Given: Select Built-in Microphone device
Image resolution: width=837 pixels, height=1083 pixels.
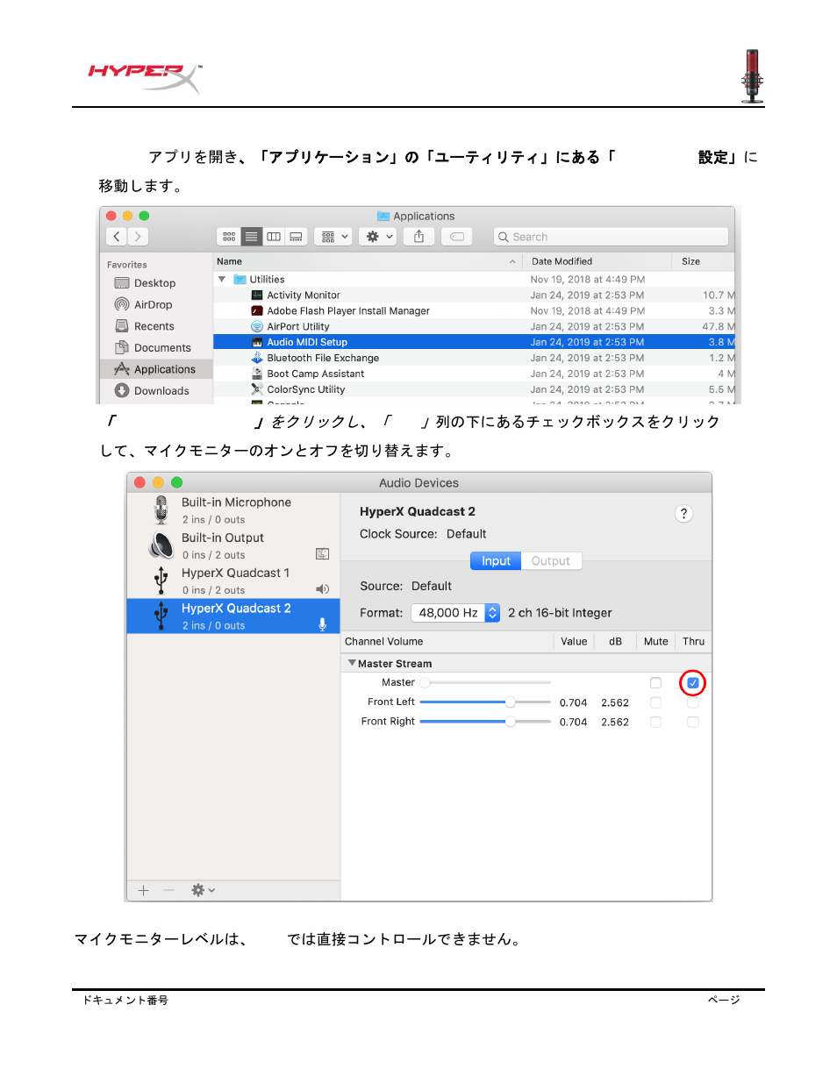Looking at the screenshot, I should pyautogui.click(x=233, y=510).
